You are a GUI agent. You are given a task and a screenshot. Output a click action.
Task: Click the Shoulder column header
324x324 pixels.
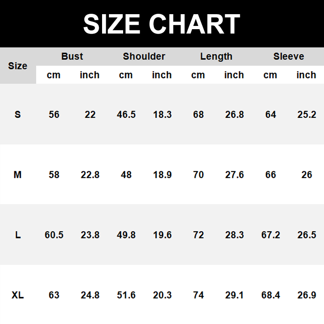click(x=144, y=56)
